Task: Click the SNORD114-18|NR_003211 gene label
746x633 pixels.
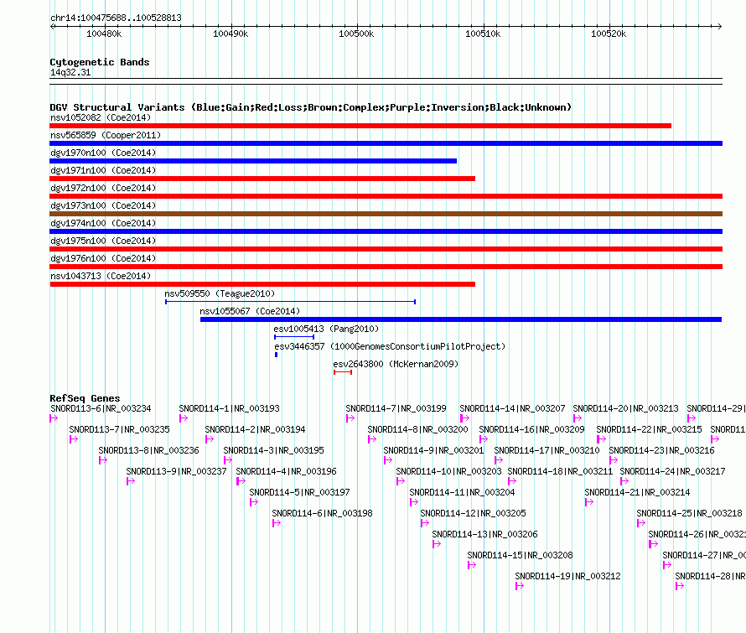Action: [560, 471]
